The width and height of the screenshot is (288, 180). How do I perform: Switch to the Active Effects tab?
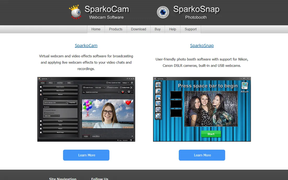pyautogui.click(x=96, y=136)
